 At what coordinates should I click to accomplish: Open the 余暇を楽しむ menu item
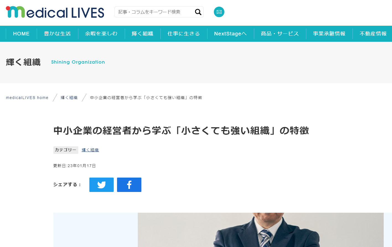[101, 34]
